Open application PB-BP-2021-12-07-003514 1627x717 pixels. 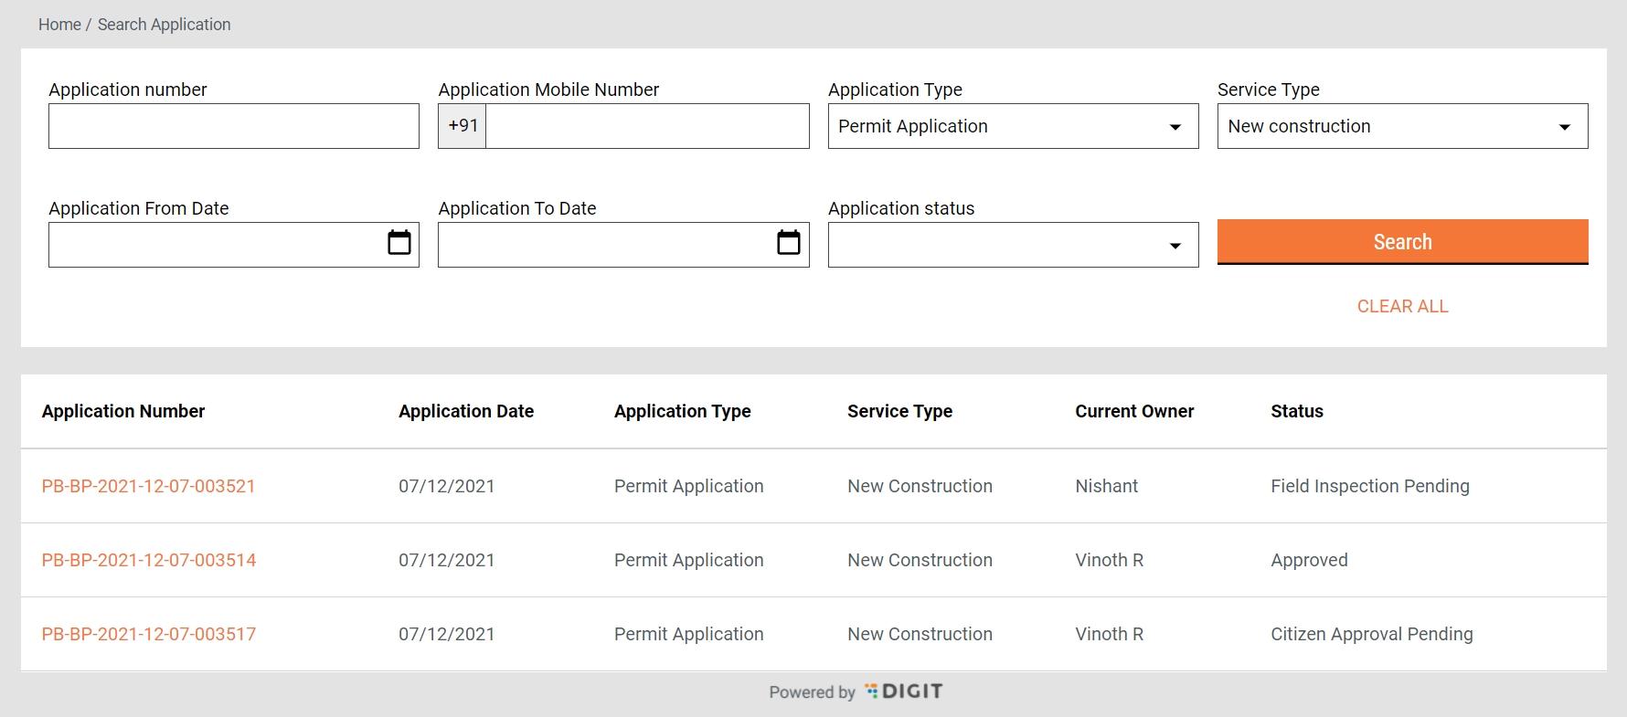click(149, 560)
